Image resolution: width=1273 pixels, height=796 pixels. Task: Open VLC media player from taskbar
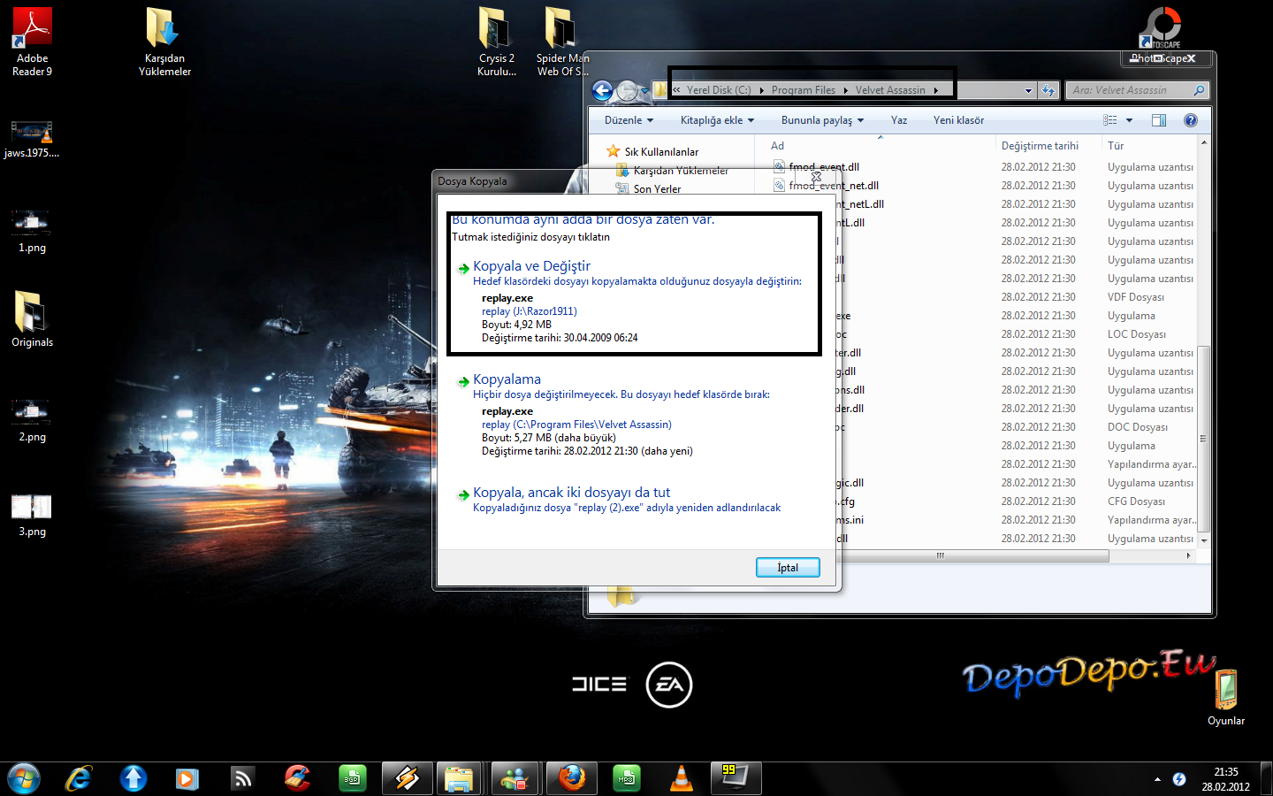[x=681, y=779]
